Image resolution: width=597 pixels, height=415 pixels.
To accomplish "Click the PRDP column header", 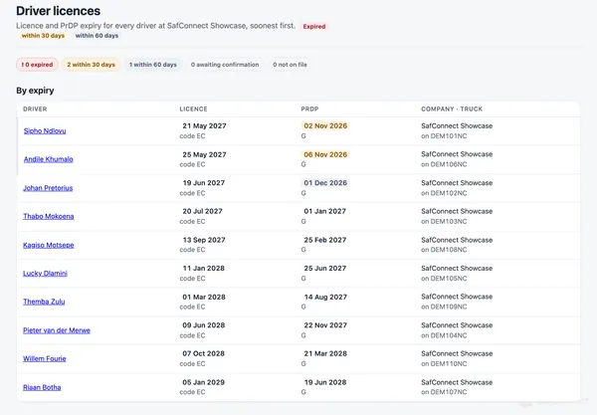I will pos(309,109).
